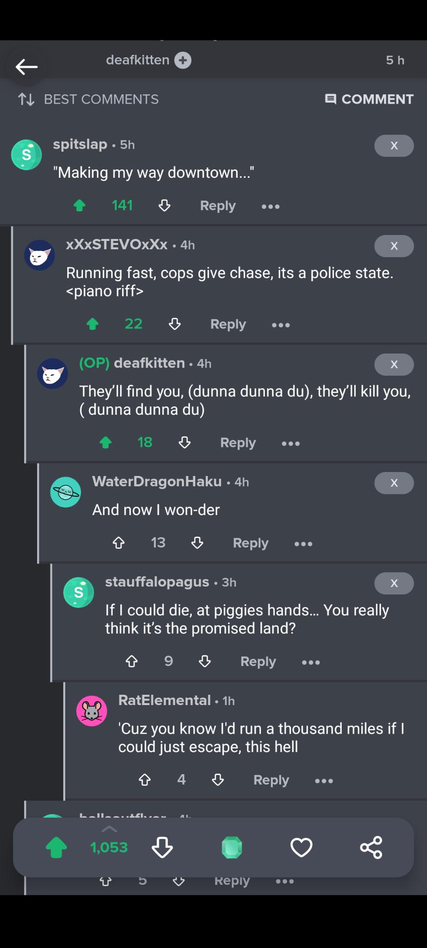The width and height of the screenshot is (427, 948).
Task: Downvote the xXxSTEVOxXx comment
Action: (174, 324)
